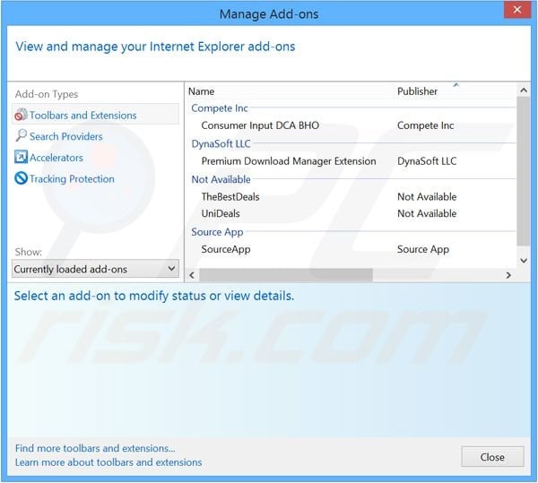Close the Manage Add-ons window
This screenshot has height=483, width=538.
point(517,10)
